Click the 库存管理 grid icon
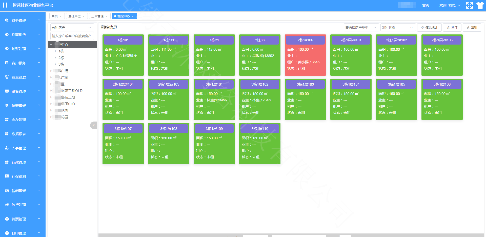Viewport: 486px width, 237px height. click(x=7, y=120)
